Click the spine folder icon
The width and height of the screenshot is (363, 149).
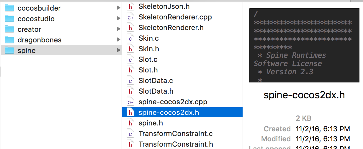point(10,50)
